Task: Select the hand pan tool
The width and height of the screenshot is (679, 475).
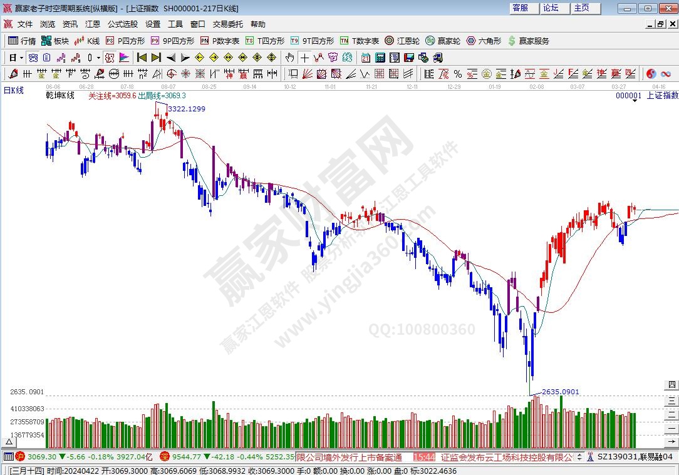Action: [x=289, y=58]
